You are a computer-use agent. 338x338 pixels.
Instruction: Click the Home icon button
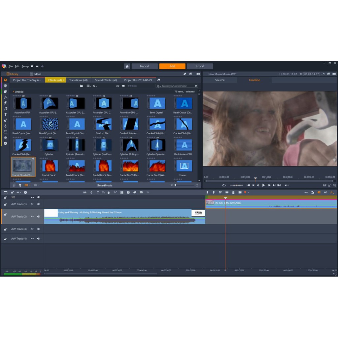pyautogui.click(x=127, y=66)
